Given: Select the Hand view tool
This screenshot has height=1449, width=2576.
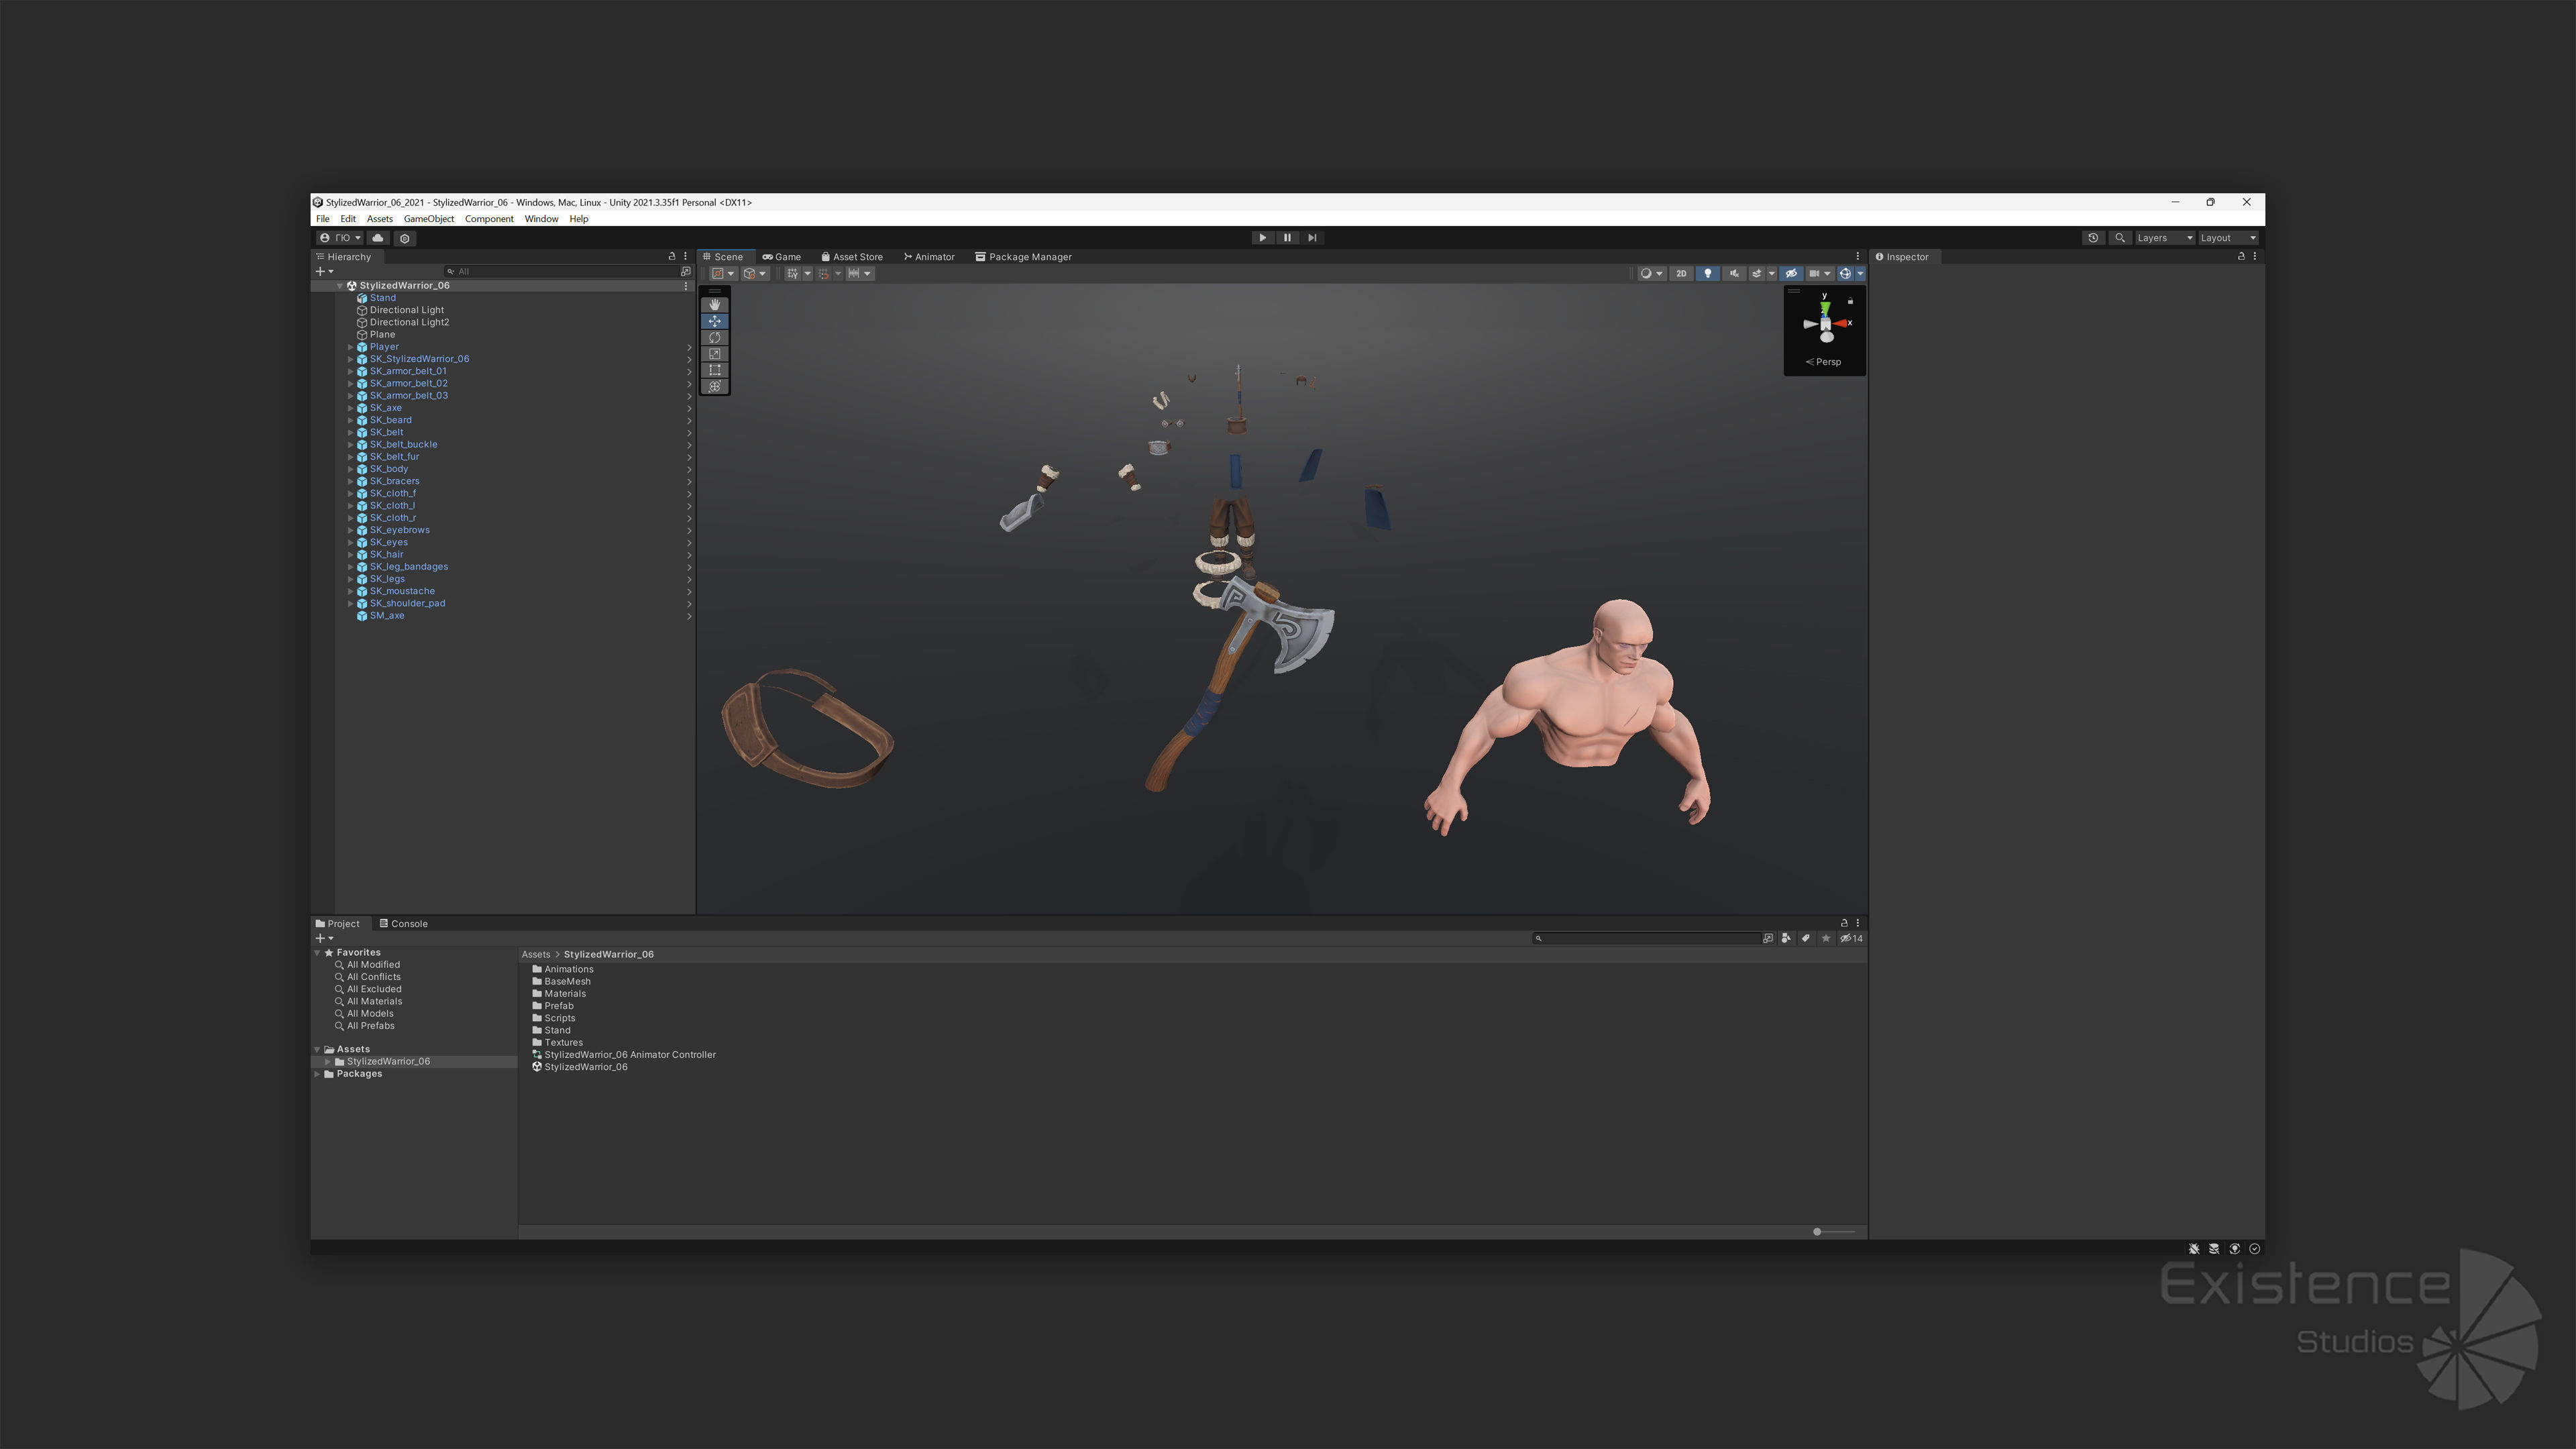Looking at the screenshot, I should [714, 305].
